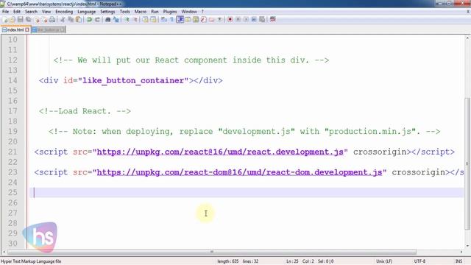Image resolution: width=471 pixels, height=265 pixels.
Task: Click the Zoom In toolbar icon
Action: (x=127, y=20)
